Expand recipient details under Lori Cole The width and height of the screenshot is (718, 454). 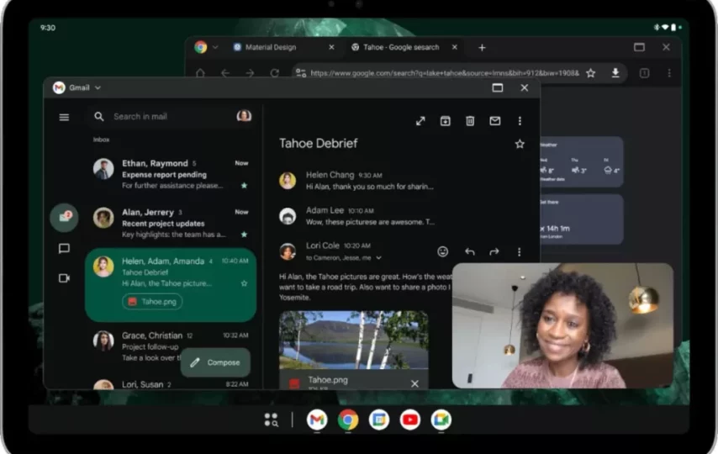(x=378, y=258)
